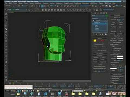
Task: Activate the highlighted Select and Move tool
Action: (42, 6)
